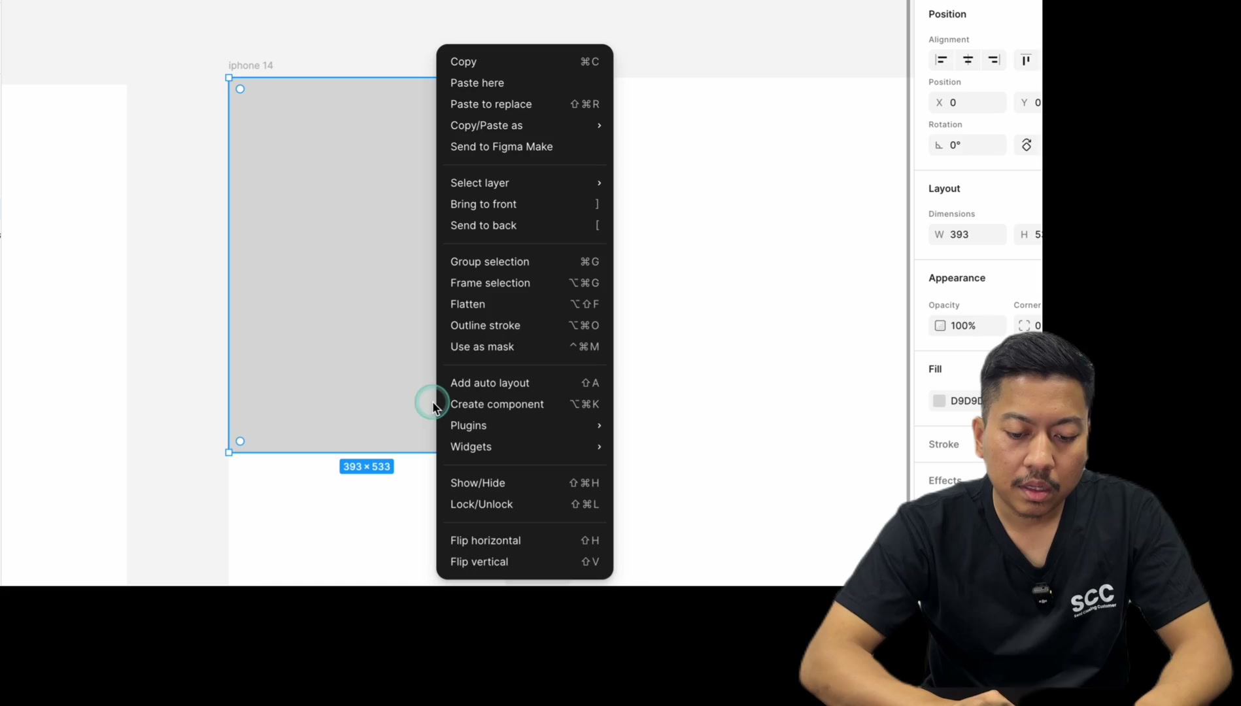The height and width of the screenshot is (706, 1241).
Task: Click the 393 × 533 size badge
Action: (x=366, y=467)
